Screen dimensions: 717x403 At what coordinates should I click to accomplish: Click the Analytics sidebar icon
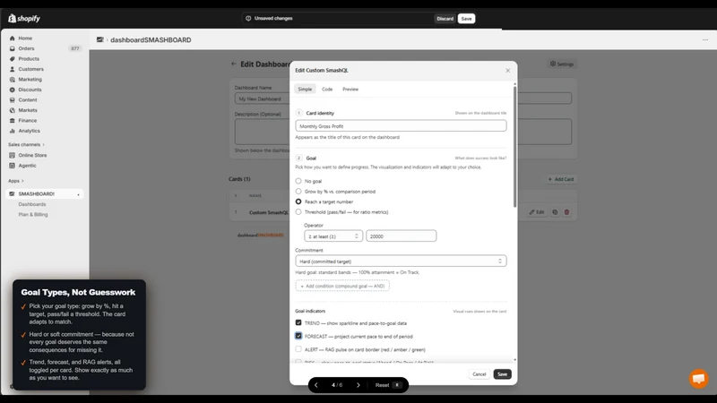pyautogui.click(x=13, y=131)
